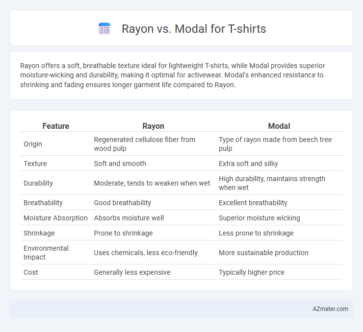This screenshot has width=363, height=332.
Task: Select the 'Typically higher price' cell
Action: [x=279, y=272]
